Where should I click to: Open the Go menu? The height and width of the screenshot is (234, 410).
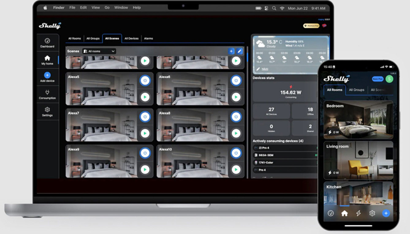[107, 8]
